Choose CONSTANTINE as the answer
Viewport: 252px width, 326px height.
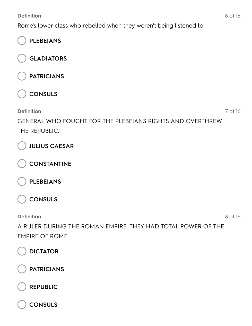(x=22, y=164)
